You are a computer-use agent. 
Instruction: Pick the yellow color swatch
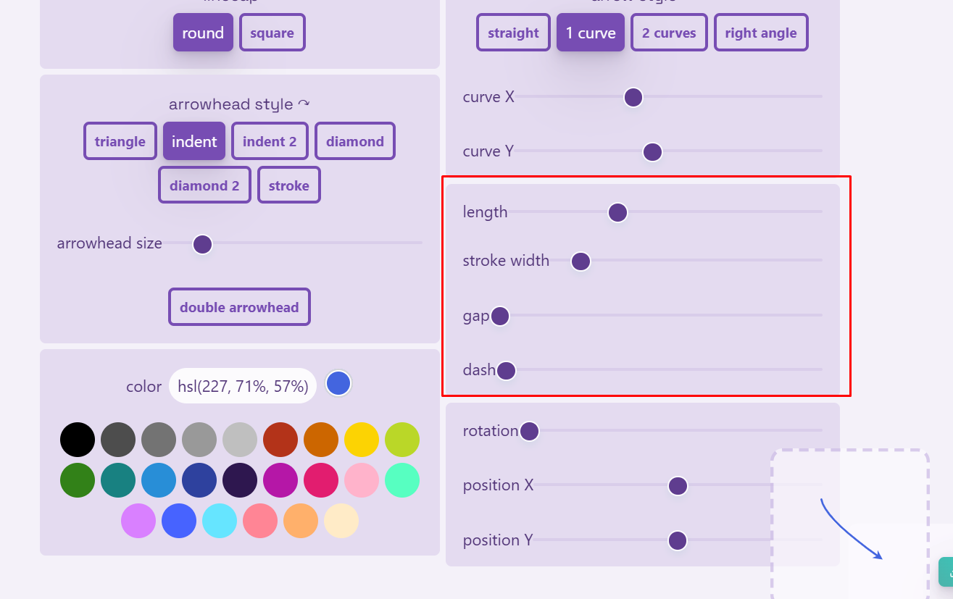362,440
